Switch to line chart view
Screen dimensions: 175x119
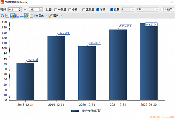tap(7, 16)
